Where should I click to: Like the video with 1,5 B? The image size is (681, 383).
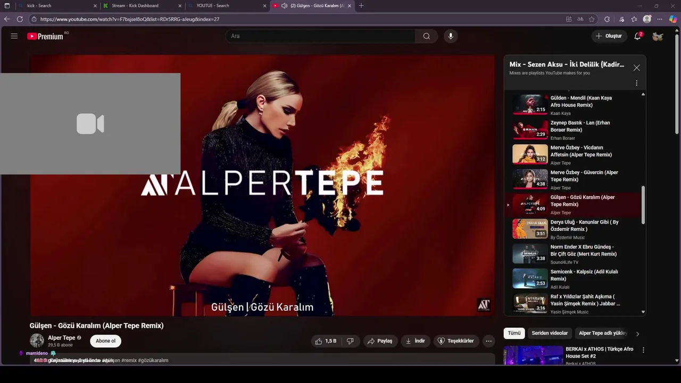coord(325,341)
